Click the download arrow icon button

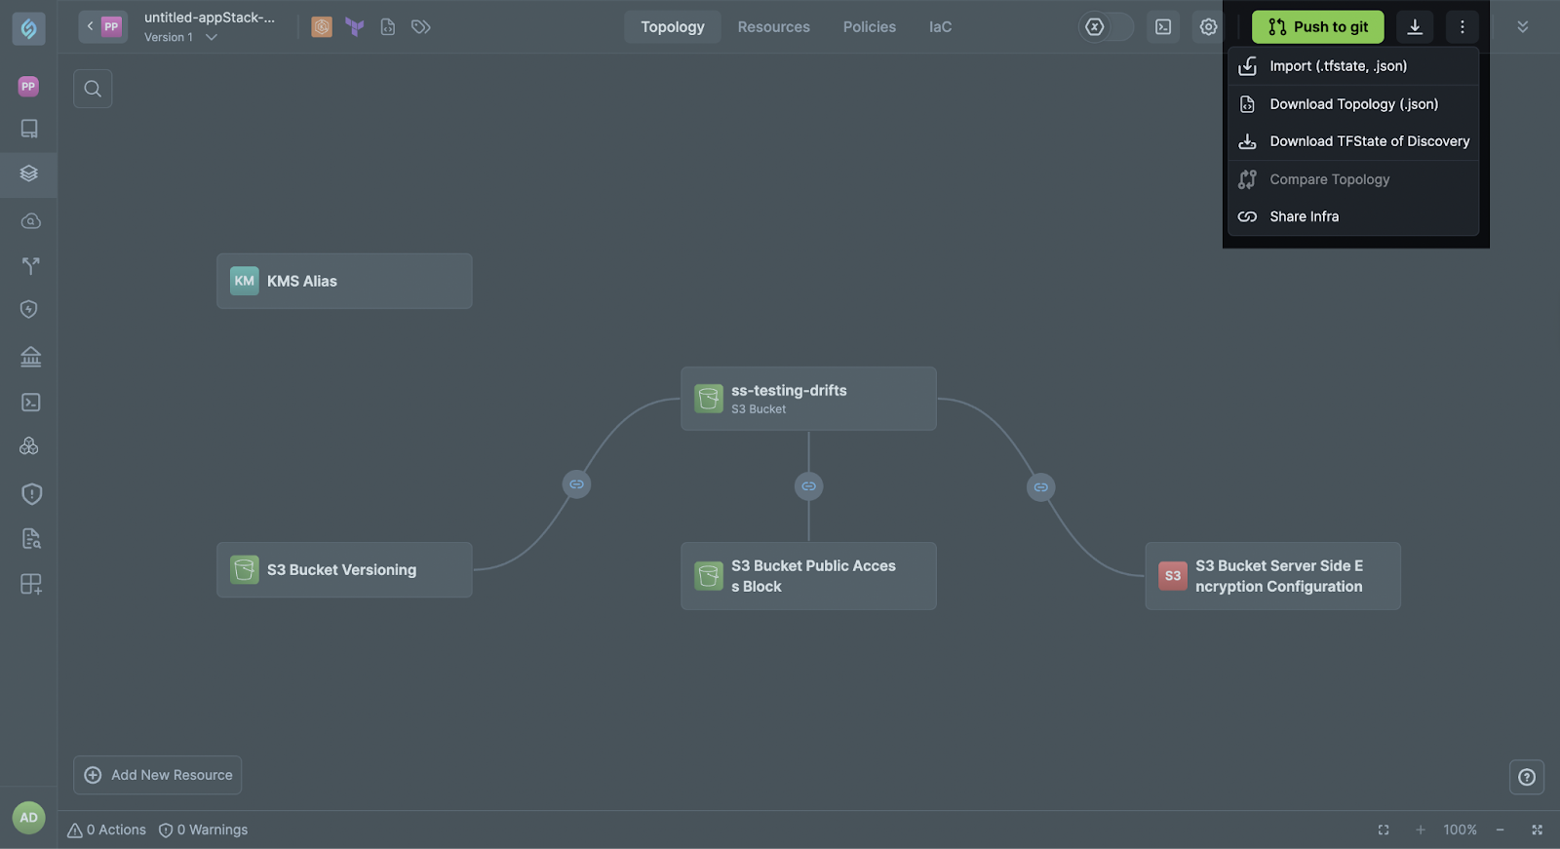tap(1415, 27)
